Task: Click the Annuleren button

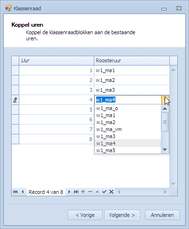Action: tap(162, 215)
